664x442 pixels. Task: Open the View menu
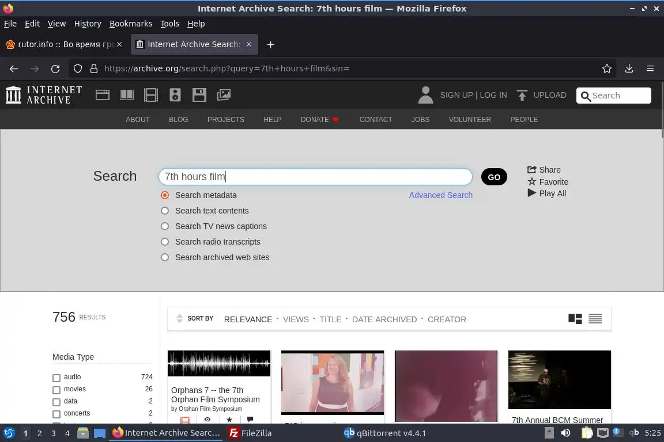pos(56,24)
